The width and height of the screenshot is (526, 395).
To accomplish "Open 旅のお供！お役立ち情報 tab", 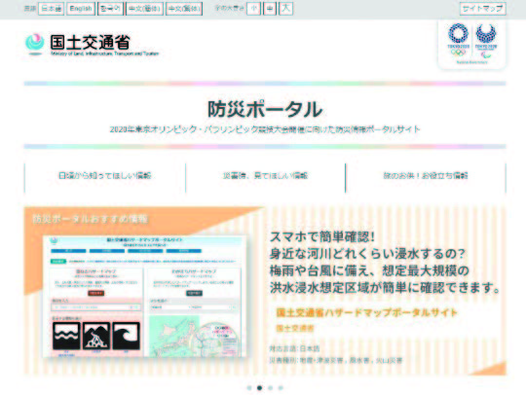I will point(426,176).
